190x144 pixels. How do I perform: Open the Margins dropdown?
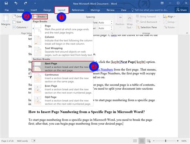(x=6, y=21)
